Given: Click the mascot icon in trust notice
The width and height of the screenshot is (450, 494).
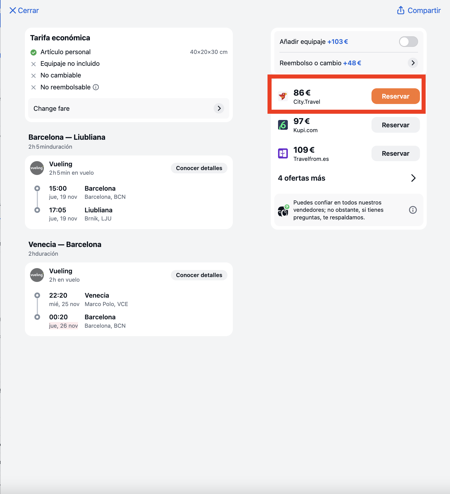Looking at the screenshot, I should pyautogui.click(x=283, y=211).
